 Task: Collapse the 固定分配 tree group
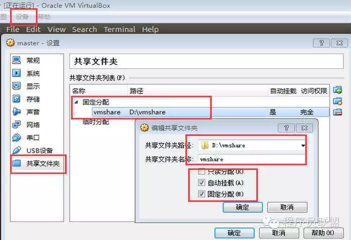pyautogui.click(x=76, y=102)
